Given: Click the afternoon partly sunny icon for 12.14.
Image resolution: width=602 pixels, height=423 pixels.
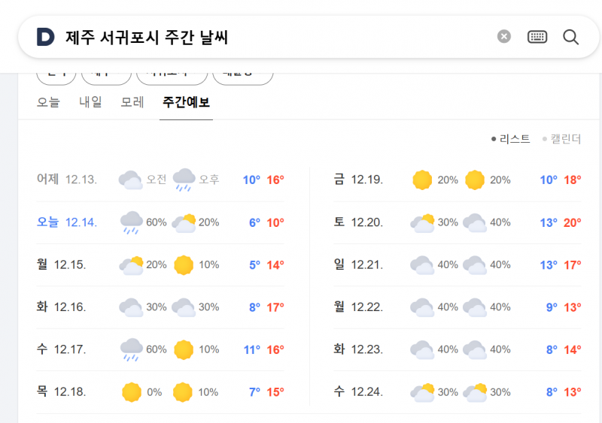Looking at the screenshot, I should (x=184, y=223).
